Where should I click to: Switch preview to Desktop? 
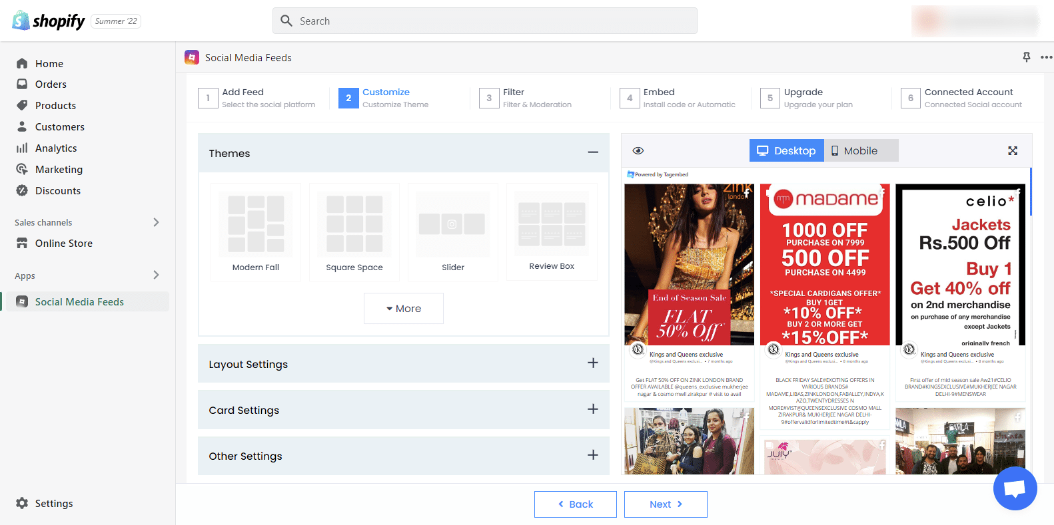pos(787,150)
